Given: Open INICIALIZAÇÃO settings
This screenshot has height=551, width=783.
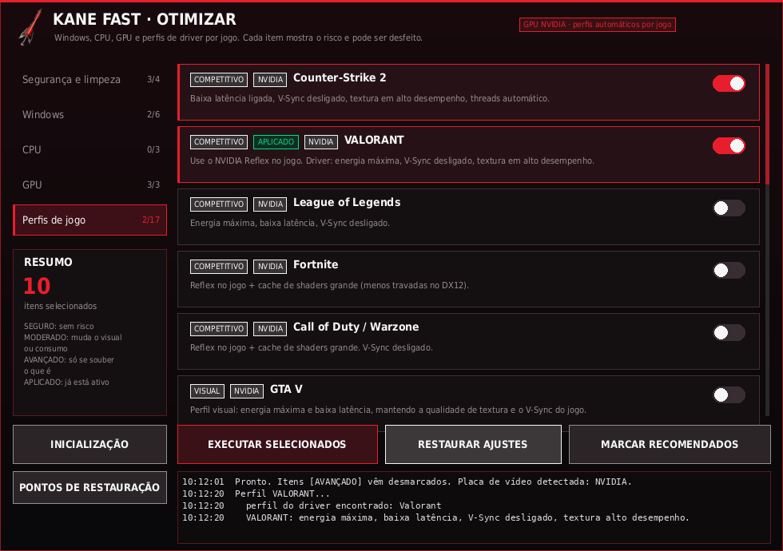Looking at the screenshot, I should (x=89, y=444).
